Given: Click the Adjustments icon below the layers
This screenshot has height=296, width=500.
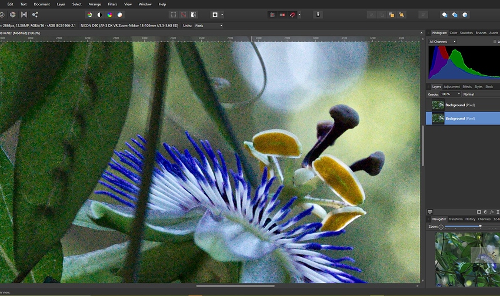Looking at the screenshot, I should (485, 211).
